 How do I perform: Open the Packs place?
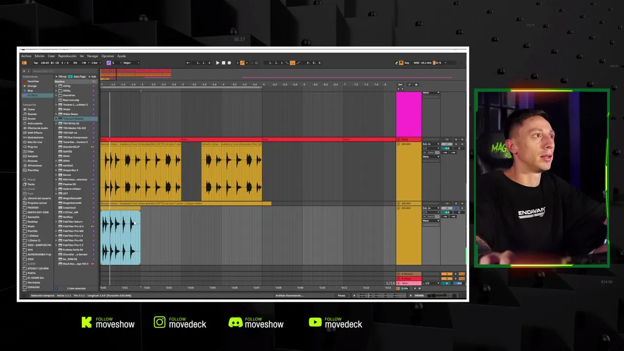pos(31,184)
